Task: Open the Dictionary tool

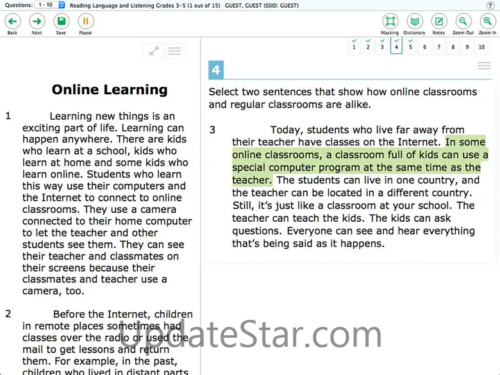Action: [415, 22]
